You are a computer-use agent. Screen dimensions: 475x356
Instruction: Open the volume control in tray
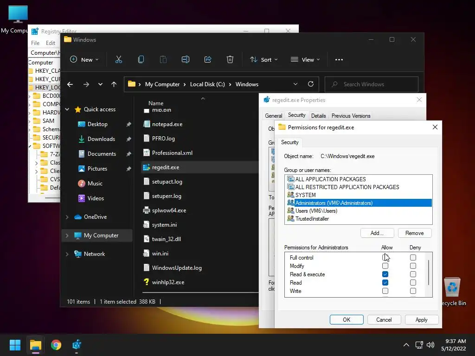point(430,345)
